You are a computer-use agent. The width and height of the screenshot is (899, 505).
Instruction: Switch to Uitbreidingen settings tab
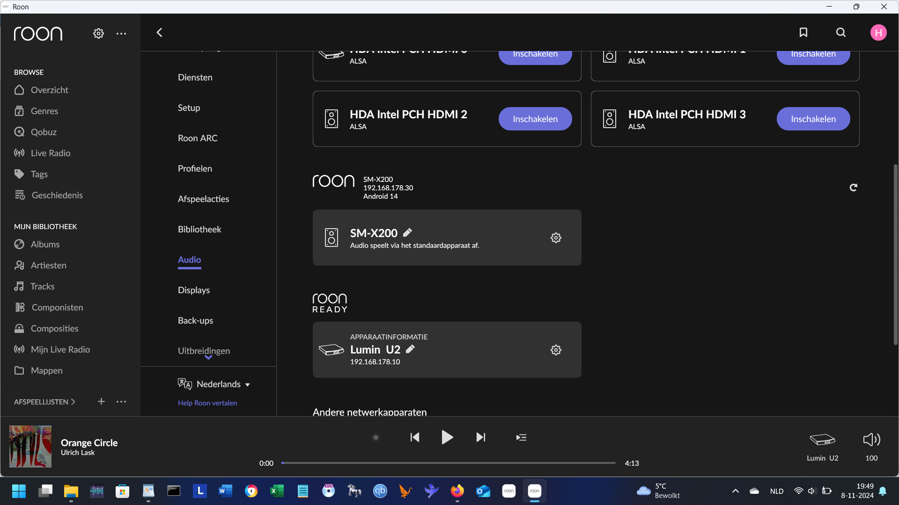click(x=204, y=351)
